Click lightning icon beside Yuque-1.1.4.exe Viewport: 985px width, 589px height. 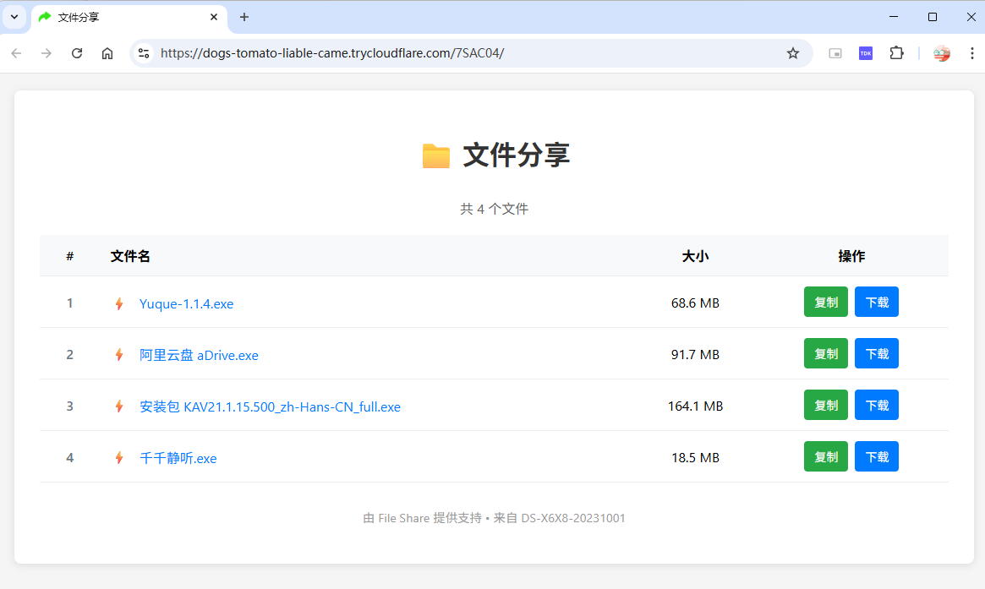coord(119,304)
